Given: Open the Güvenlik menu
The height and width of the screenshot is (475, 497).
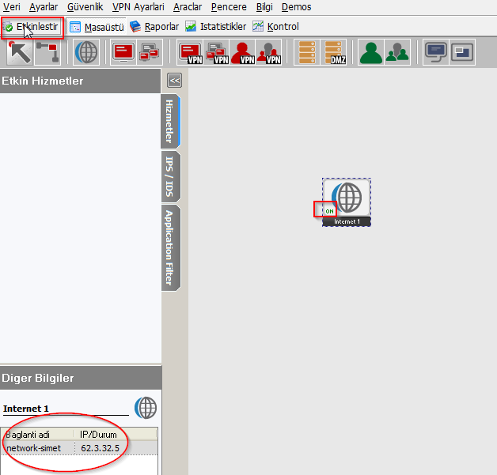Looking at the screenshot, I should tap(85, 7).
